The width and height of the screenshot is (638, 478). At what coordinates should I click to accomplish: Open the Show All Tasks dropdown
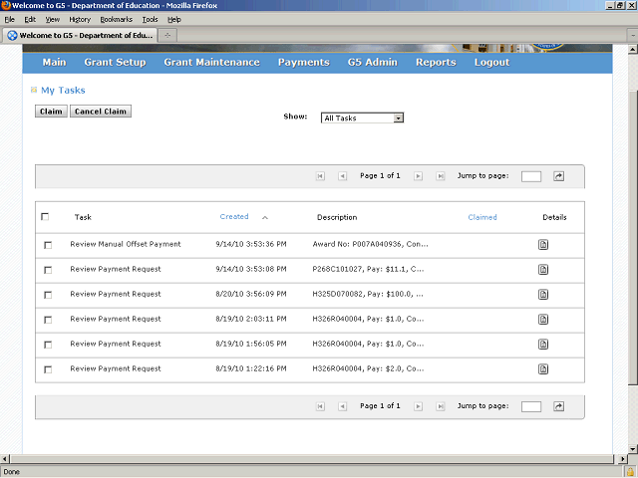coord(362,118)
